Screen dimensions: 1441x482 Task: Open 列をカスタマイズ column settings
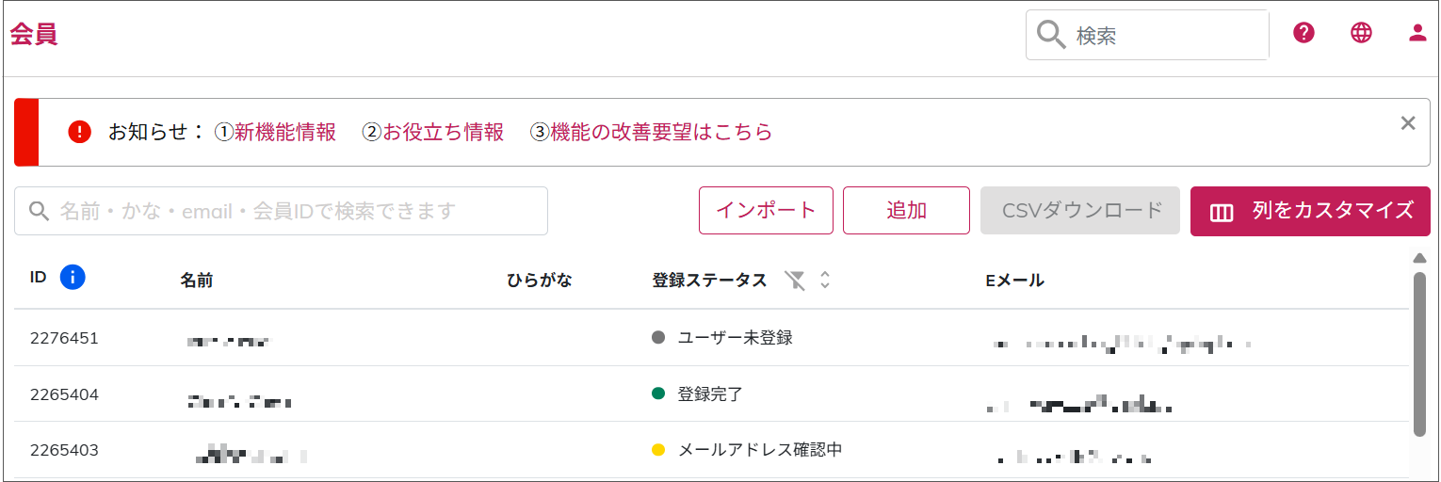(x=1310, y=210)
